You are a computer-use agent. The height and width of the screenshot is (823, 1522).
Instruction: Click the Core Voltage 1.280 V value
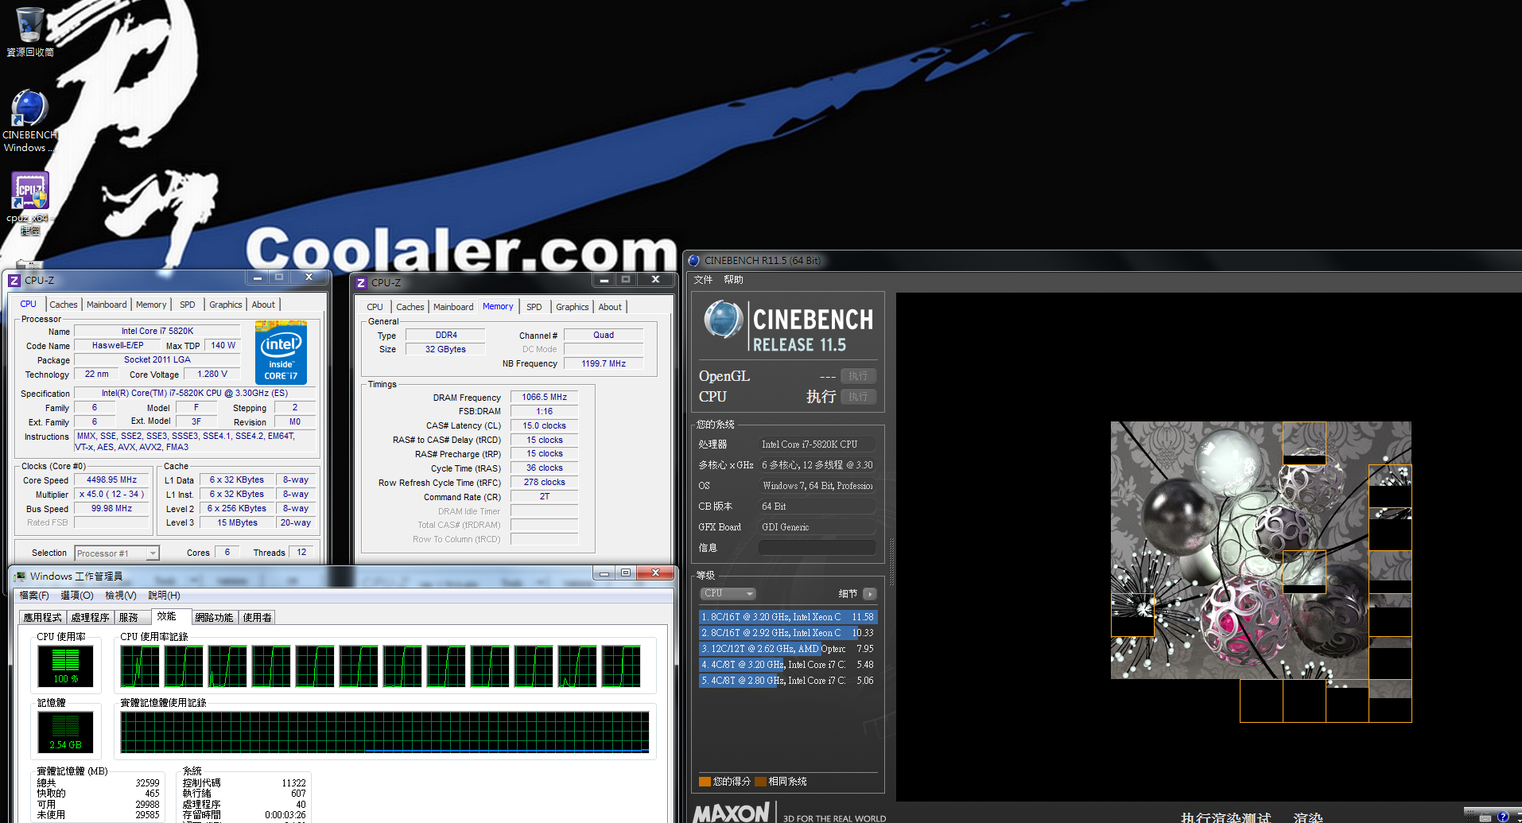(212, 374)
